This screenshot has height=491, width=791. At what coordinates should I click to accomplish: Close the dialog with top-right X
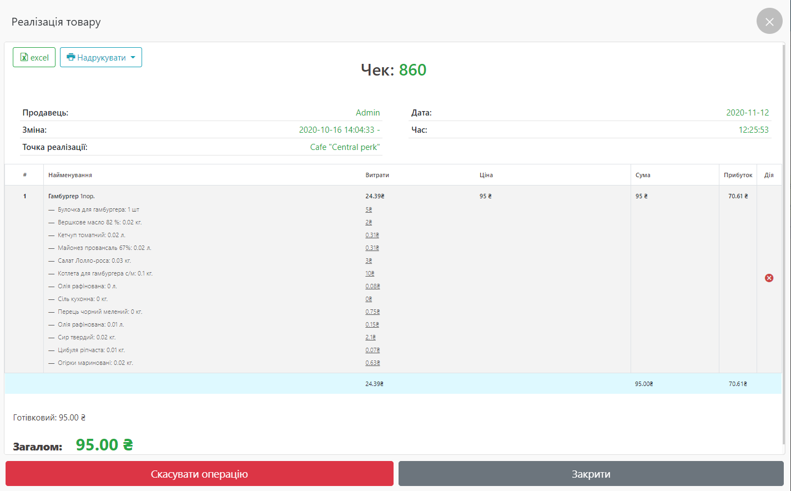(769, 22)
